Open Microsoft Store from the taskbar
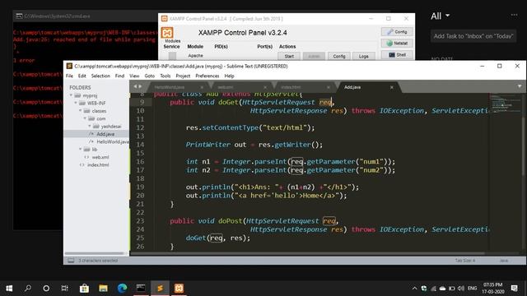Image resolution: width=527 pixels, height=296 pixels. click(84, 289)
